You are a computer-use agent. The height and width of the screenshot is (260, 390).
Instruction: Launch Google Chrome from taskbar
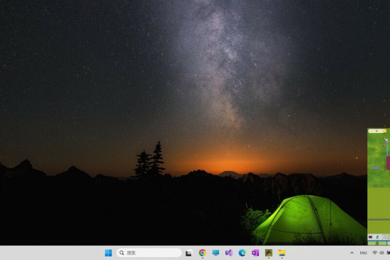[202, 253]
